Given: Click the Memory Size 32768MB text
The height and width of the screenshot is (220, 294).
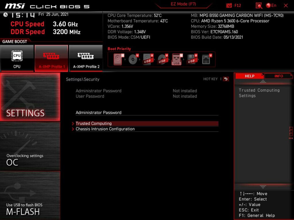Looking at the screenshot, I should tap(212, 26).
